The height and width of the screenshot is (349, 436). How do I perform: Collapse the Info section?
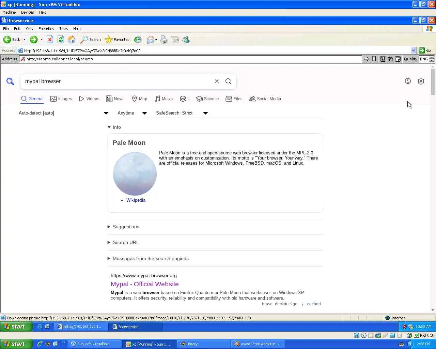coord(114,127)
